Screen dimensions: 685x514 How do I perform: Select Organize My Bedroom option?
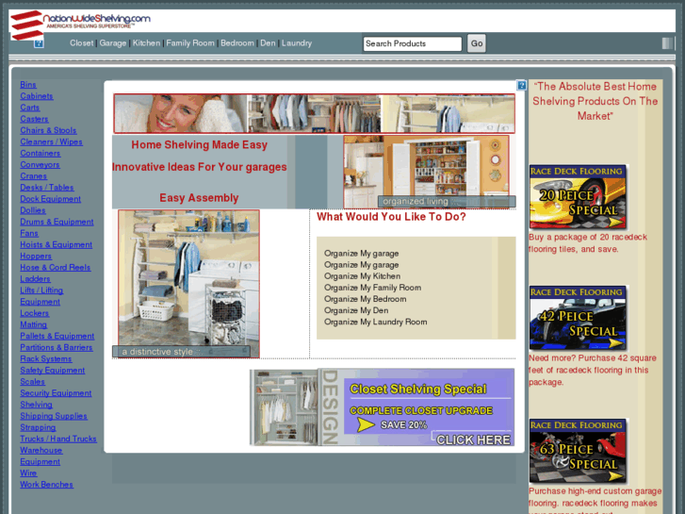[366, 299]
